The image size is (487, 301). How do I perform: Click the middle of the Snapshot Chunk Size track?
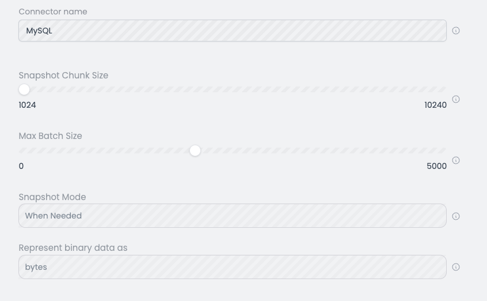[233, 89]
